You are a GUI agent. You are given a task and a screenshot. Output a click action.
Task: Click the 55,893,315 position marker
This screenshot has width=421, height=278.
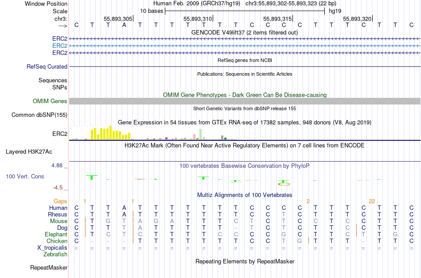click(277, 19)
